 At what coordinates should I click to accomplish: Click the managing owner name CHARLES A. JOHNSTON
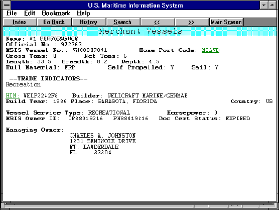(102, 136)
